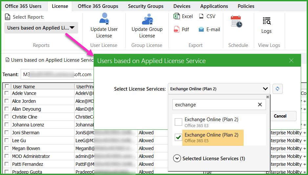Send the report by E-mail
This screenshot has height=175, width=308.
pyautogui.click(x=209, y=30)
